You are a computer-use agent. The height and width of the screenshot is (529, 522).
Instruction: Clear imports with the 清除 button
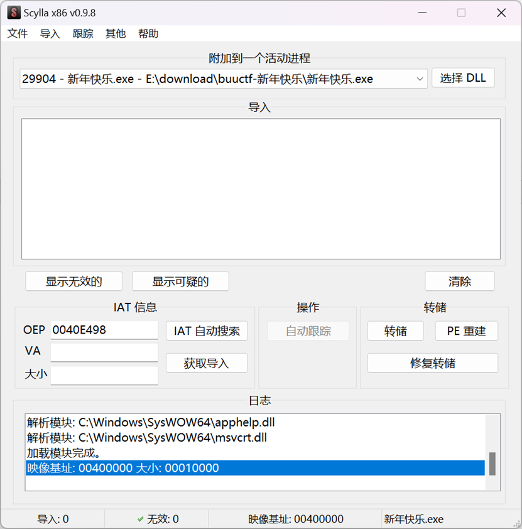click(460, 281)
